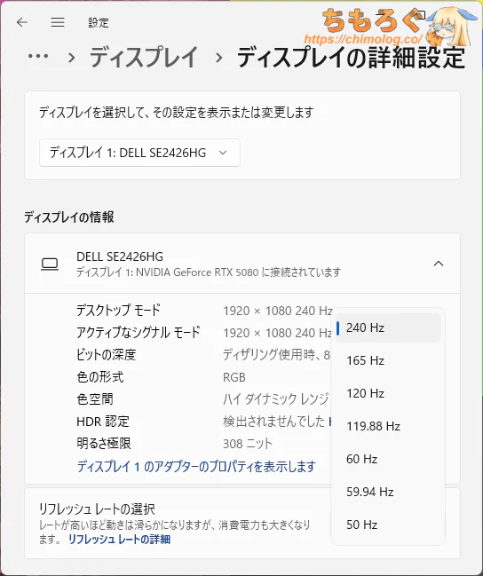Click the デスクトップ モード label
The image size is (483, 576).
tap(118, 311)
